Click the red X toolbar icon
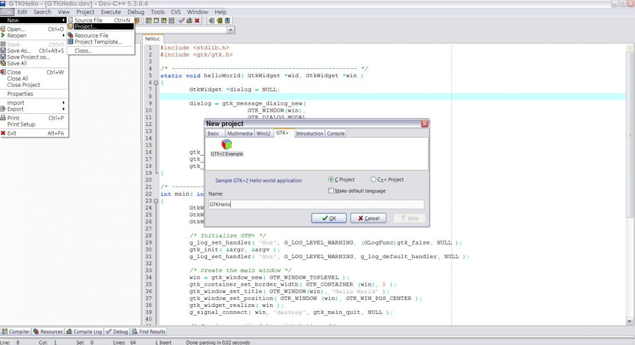Image resolution: width=635 pixels, height=345 pixels. [x=197, y=21]
